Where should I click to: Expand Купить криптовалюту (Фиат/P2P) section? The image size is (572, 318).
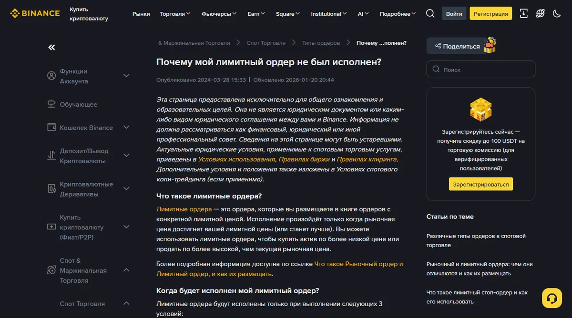(x=126, y=227)
